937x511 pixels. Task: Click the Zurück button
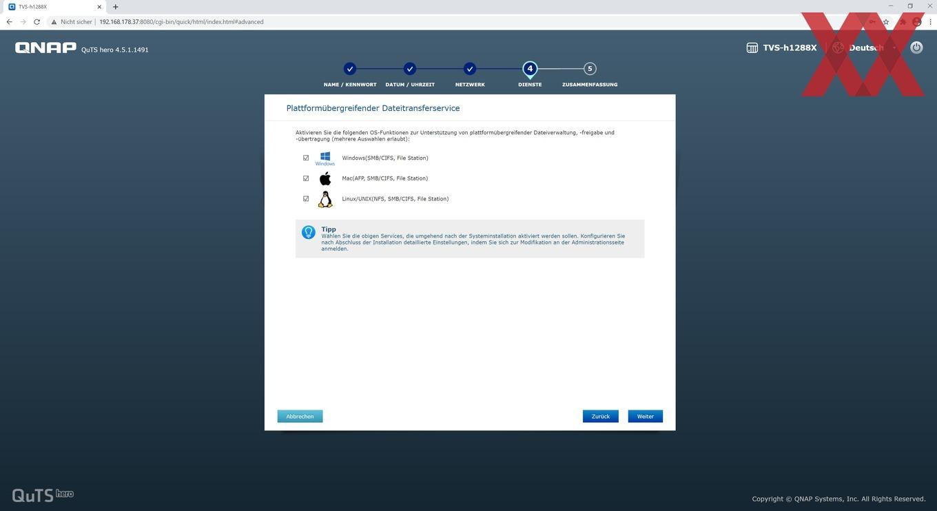(601, 416)
